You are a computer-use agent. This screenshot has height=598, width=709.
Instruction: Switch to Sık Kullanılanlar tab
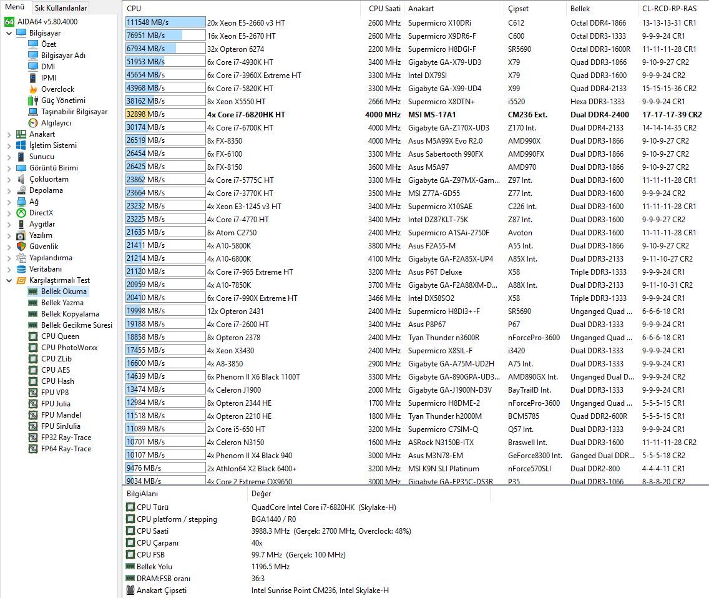61,7
